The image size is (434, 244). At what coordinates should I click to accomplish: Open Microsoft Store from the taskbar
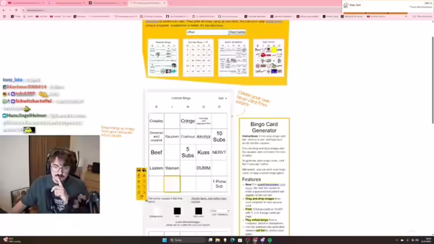tap(240, 240)
